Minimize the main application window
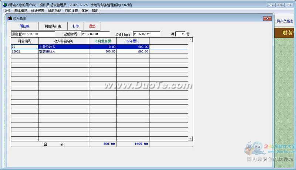 tap(271, 5)
